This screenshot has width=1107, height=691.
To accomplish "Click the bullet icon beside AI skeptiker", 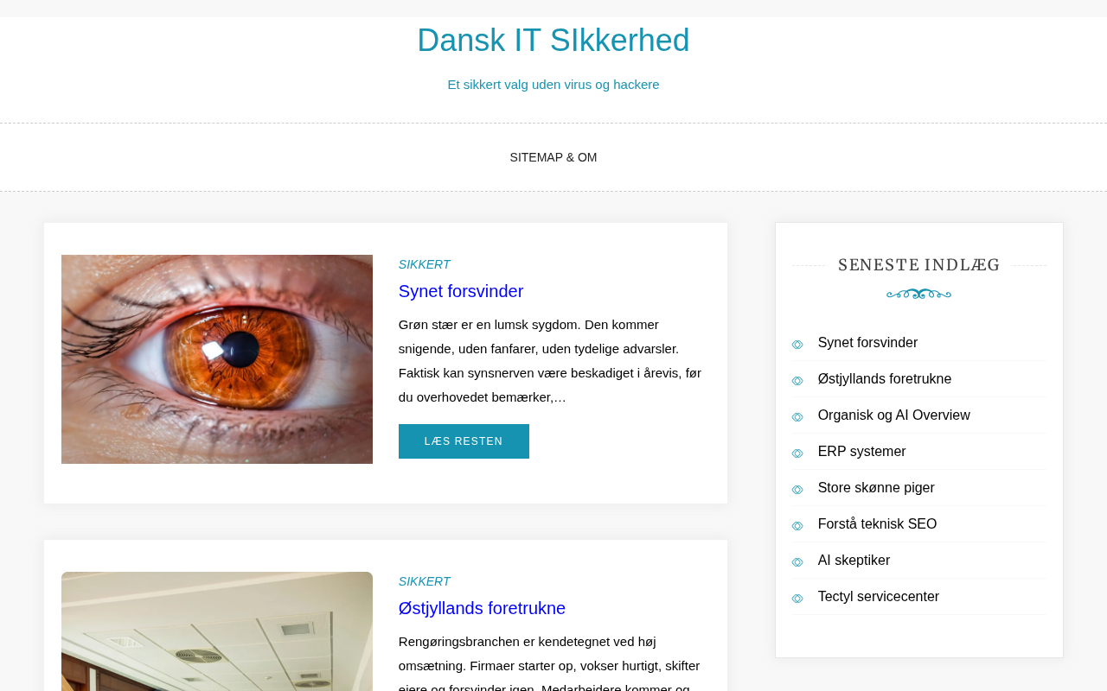I will point(797,562).
